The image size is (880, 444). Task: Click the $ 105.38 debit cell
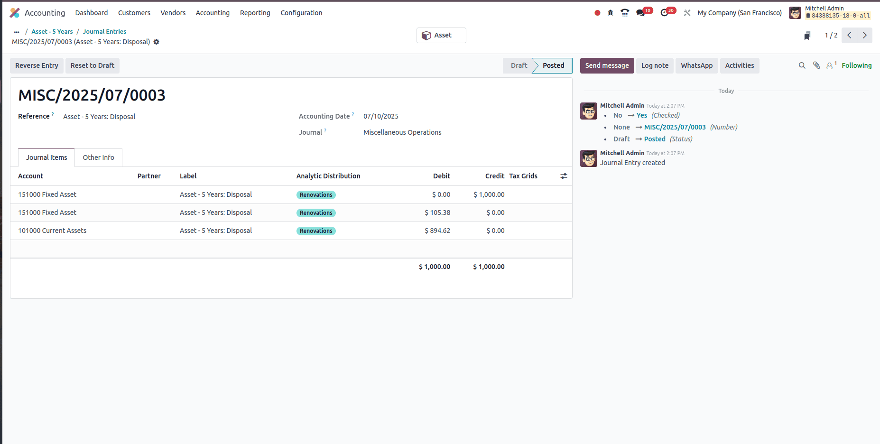[437, 213]
